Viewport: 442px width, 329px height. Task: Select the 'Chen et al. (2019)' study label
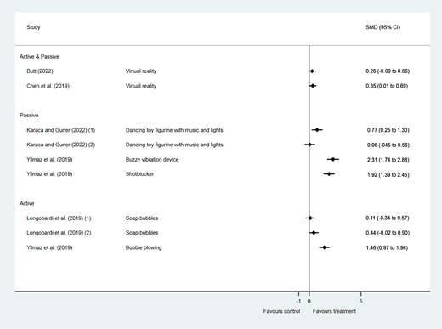pos(48,86)
